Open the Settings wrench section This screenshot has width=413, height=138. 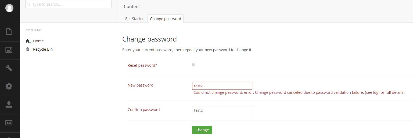click(x=9, y=68)
